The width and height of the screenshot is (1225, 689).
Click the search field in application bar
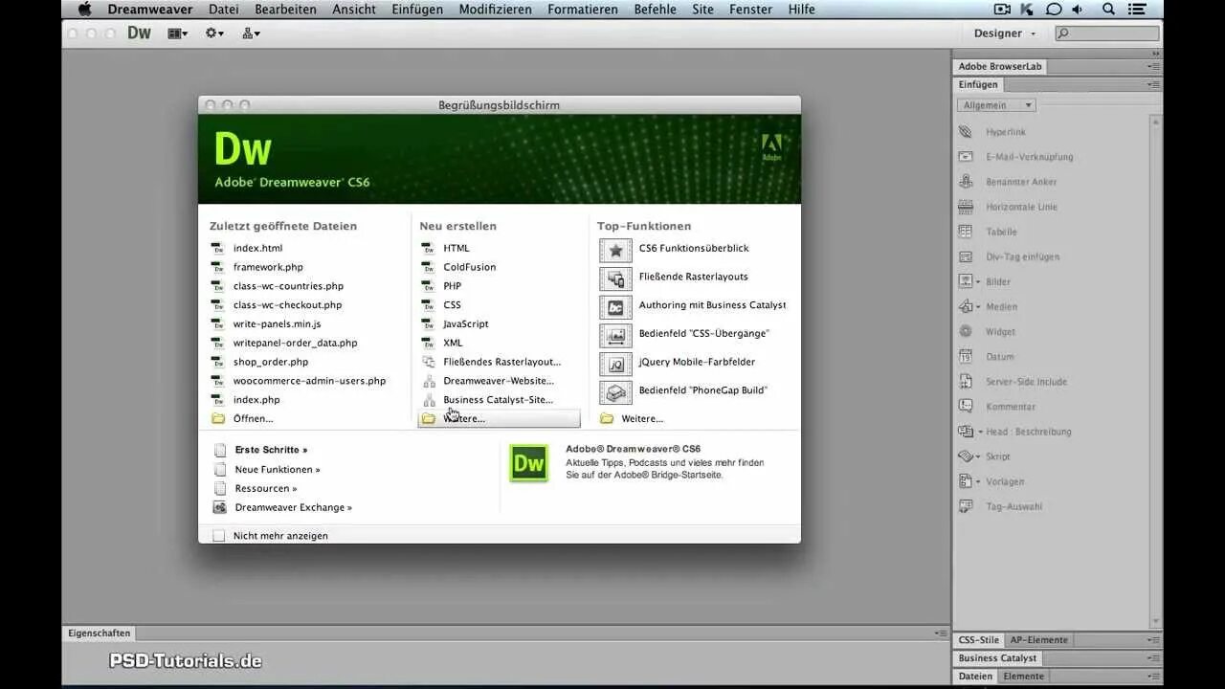click(1106, 33)
